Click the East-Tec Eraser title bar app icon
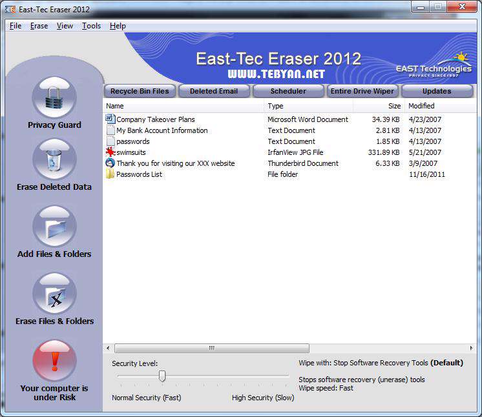 [x=10, y=10]
